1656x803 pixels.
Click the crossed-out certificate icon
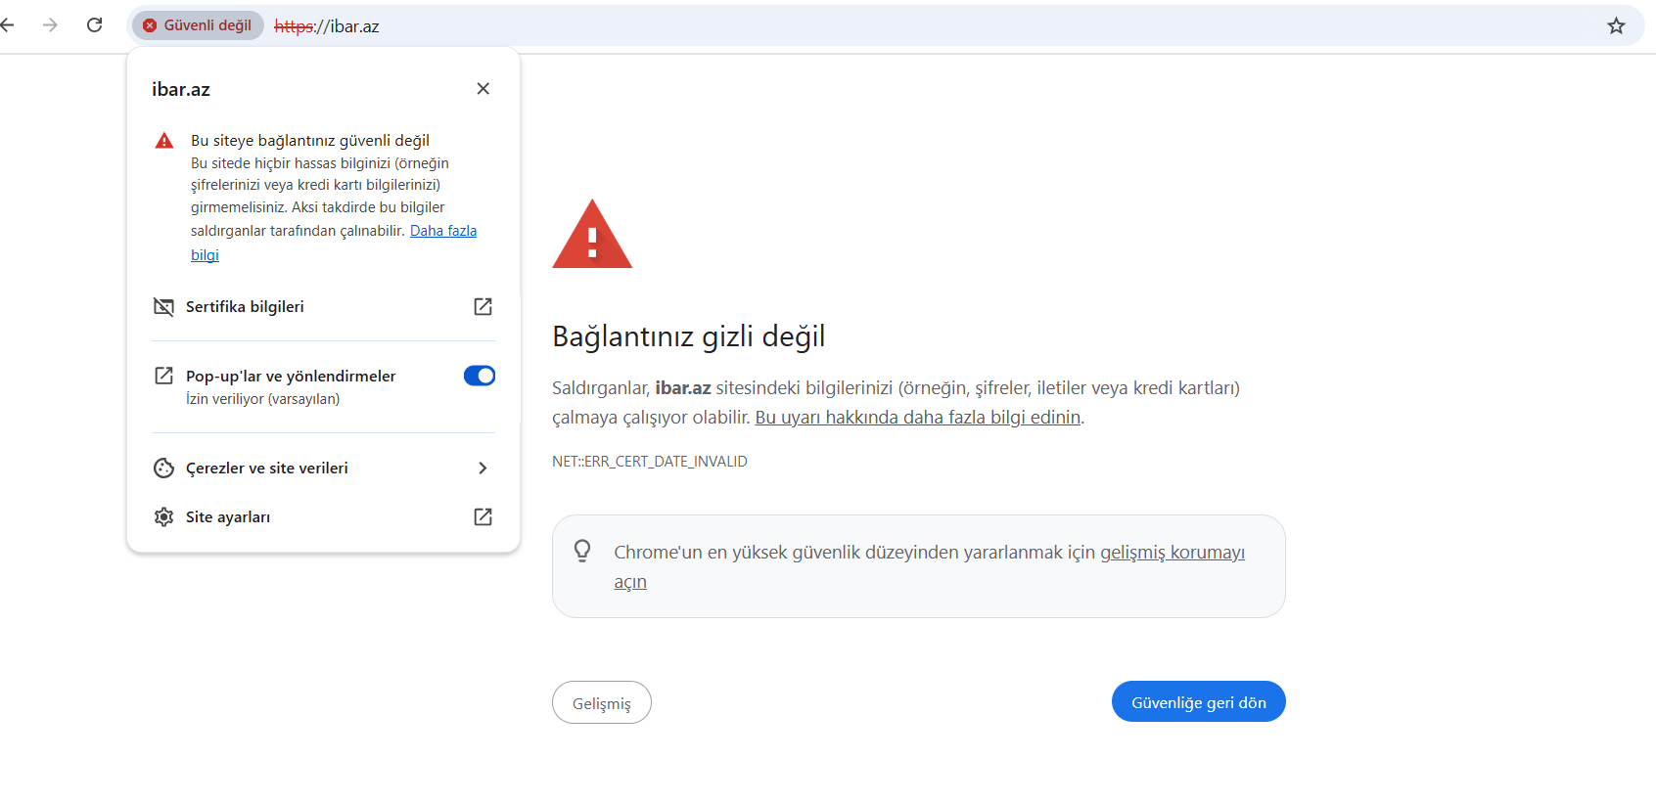point(163,307)
